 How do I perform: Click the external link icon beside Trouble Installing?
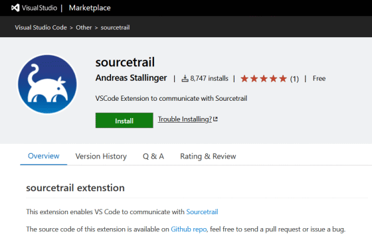coord(215,119)
